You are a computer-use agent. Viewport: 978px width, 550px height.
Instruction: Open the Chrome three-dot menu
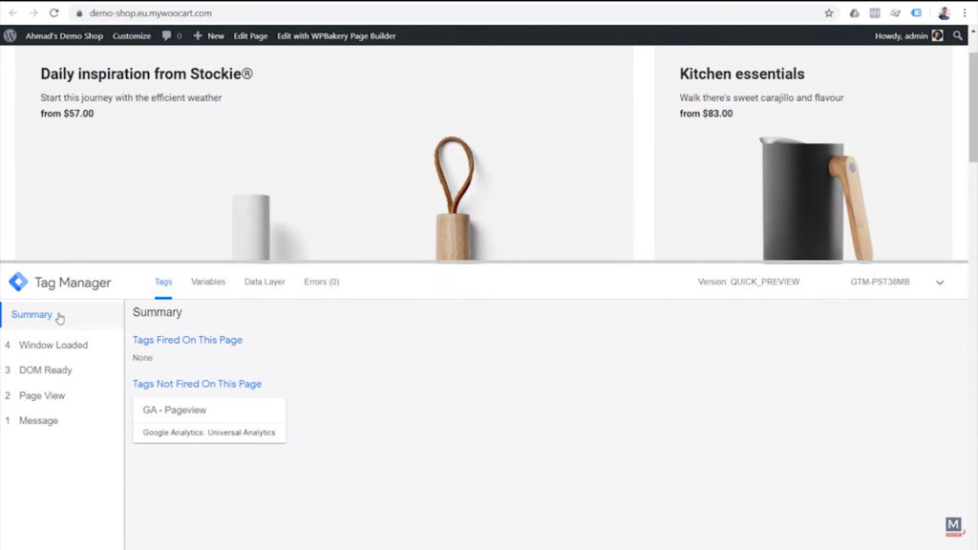coord(966,13)
